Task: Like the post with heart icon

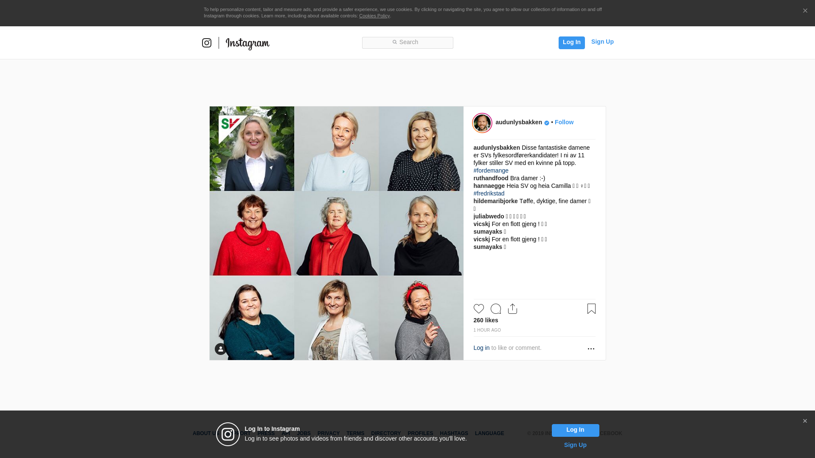Action: pos(479,309)
